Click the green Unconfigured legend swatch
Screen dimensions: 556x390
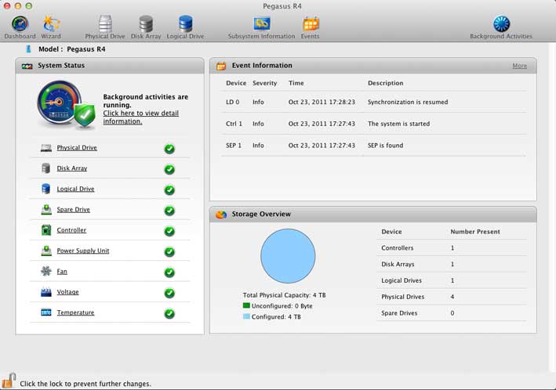[x=246, y=305]
